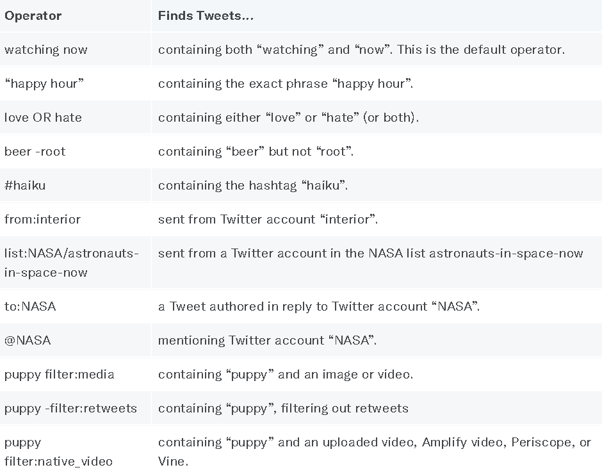Select the "@NASA" mention operator
602x472 pixels.
(x=28, y=341)
